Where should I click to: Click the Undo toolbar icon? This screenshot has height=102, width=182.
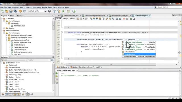20,11
